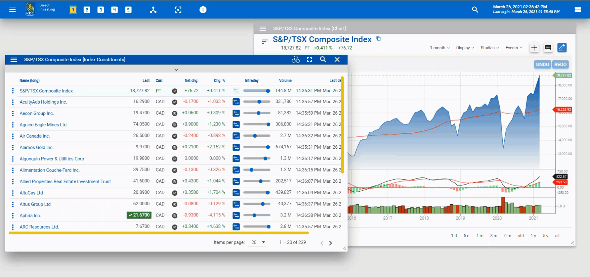Open row menu for Air Canada Inc.
Screen dimensions: 590x277
point(13,136)
